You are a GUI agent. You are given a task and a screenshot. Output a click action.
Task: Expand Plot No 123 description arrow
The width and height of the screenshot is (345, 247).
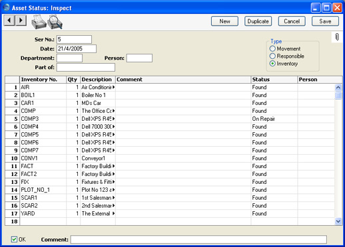(114, 190)
